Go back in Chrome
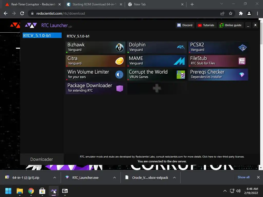263x197 pixels. [x=6, y=13]
